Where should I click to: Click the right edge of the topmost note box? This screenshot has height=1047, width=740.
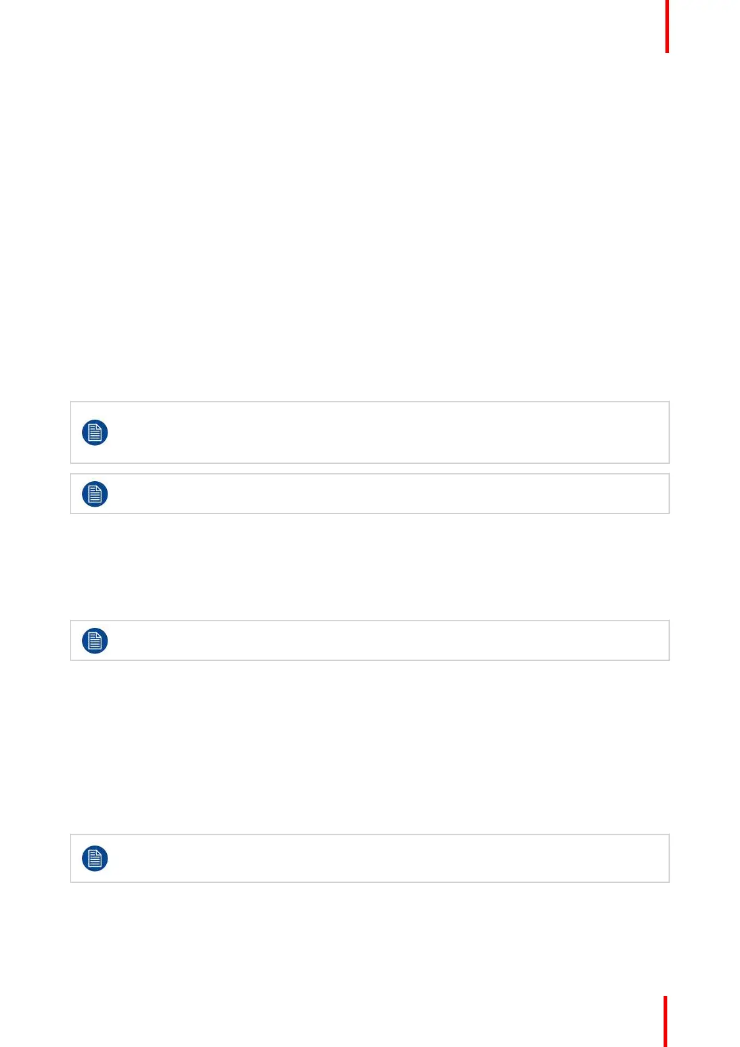669,433
